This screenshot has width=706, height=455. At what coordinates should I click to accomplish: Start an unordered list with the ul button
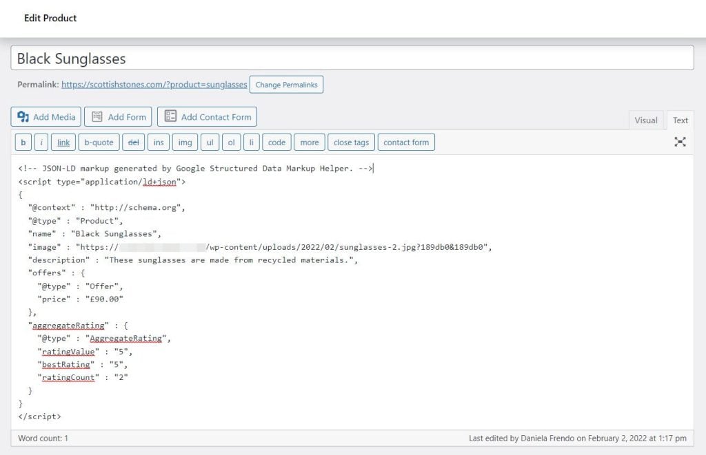pos(210,142)
